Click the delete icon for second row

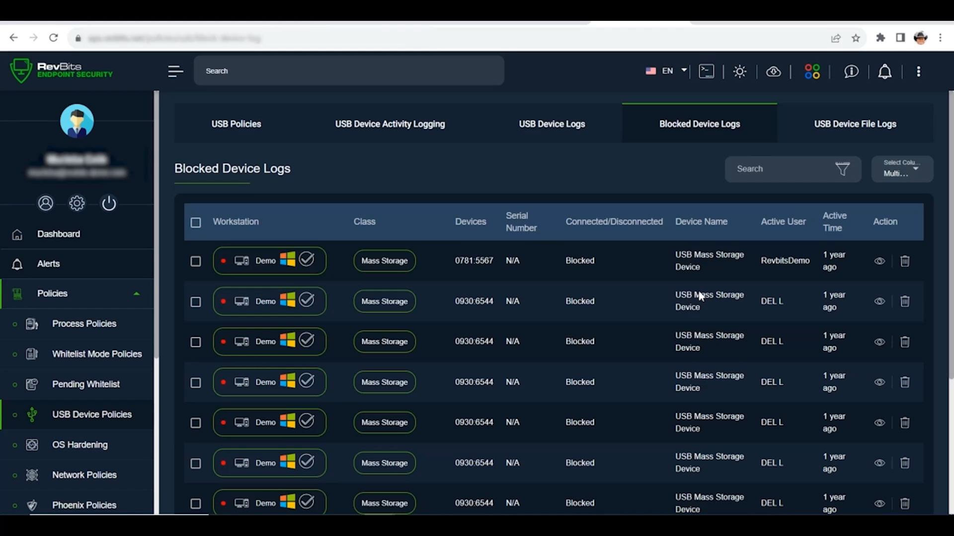[905, 300]
